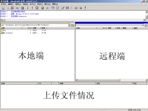Click the Stop transfer X-circle icon
This screenshot has height=111, width=148.
43,8
